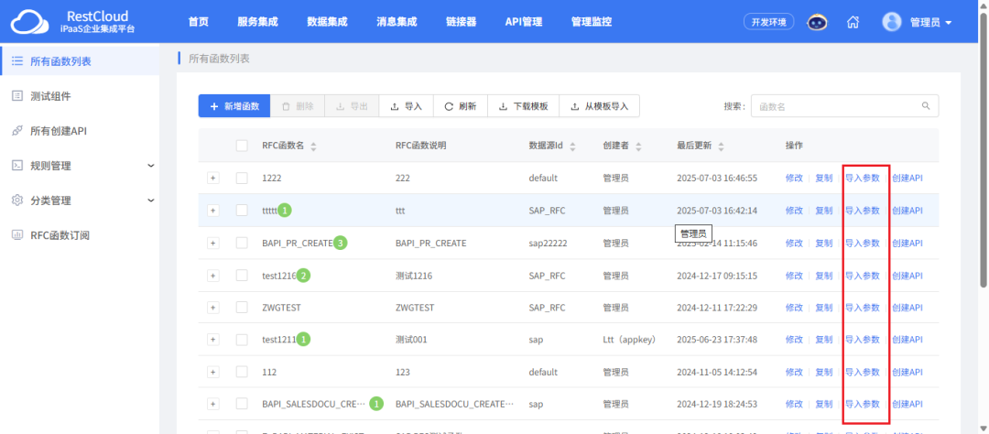Select the checkbox for ZWGTEST row
Viewport: 989px width, 434px height.
(x=242, y=308)
